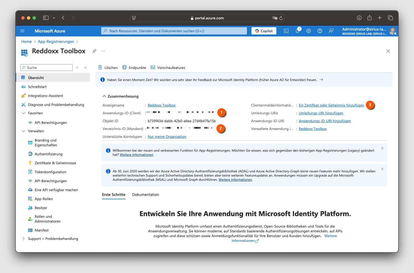This screenshot has width=414, height=273.
Task: Pin Reddoxx Toolbox with the pin icon
Action: click(x=94, y=51)
